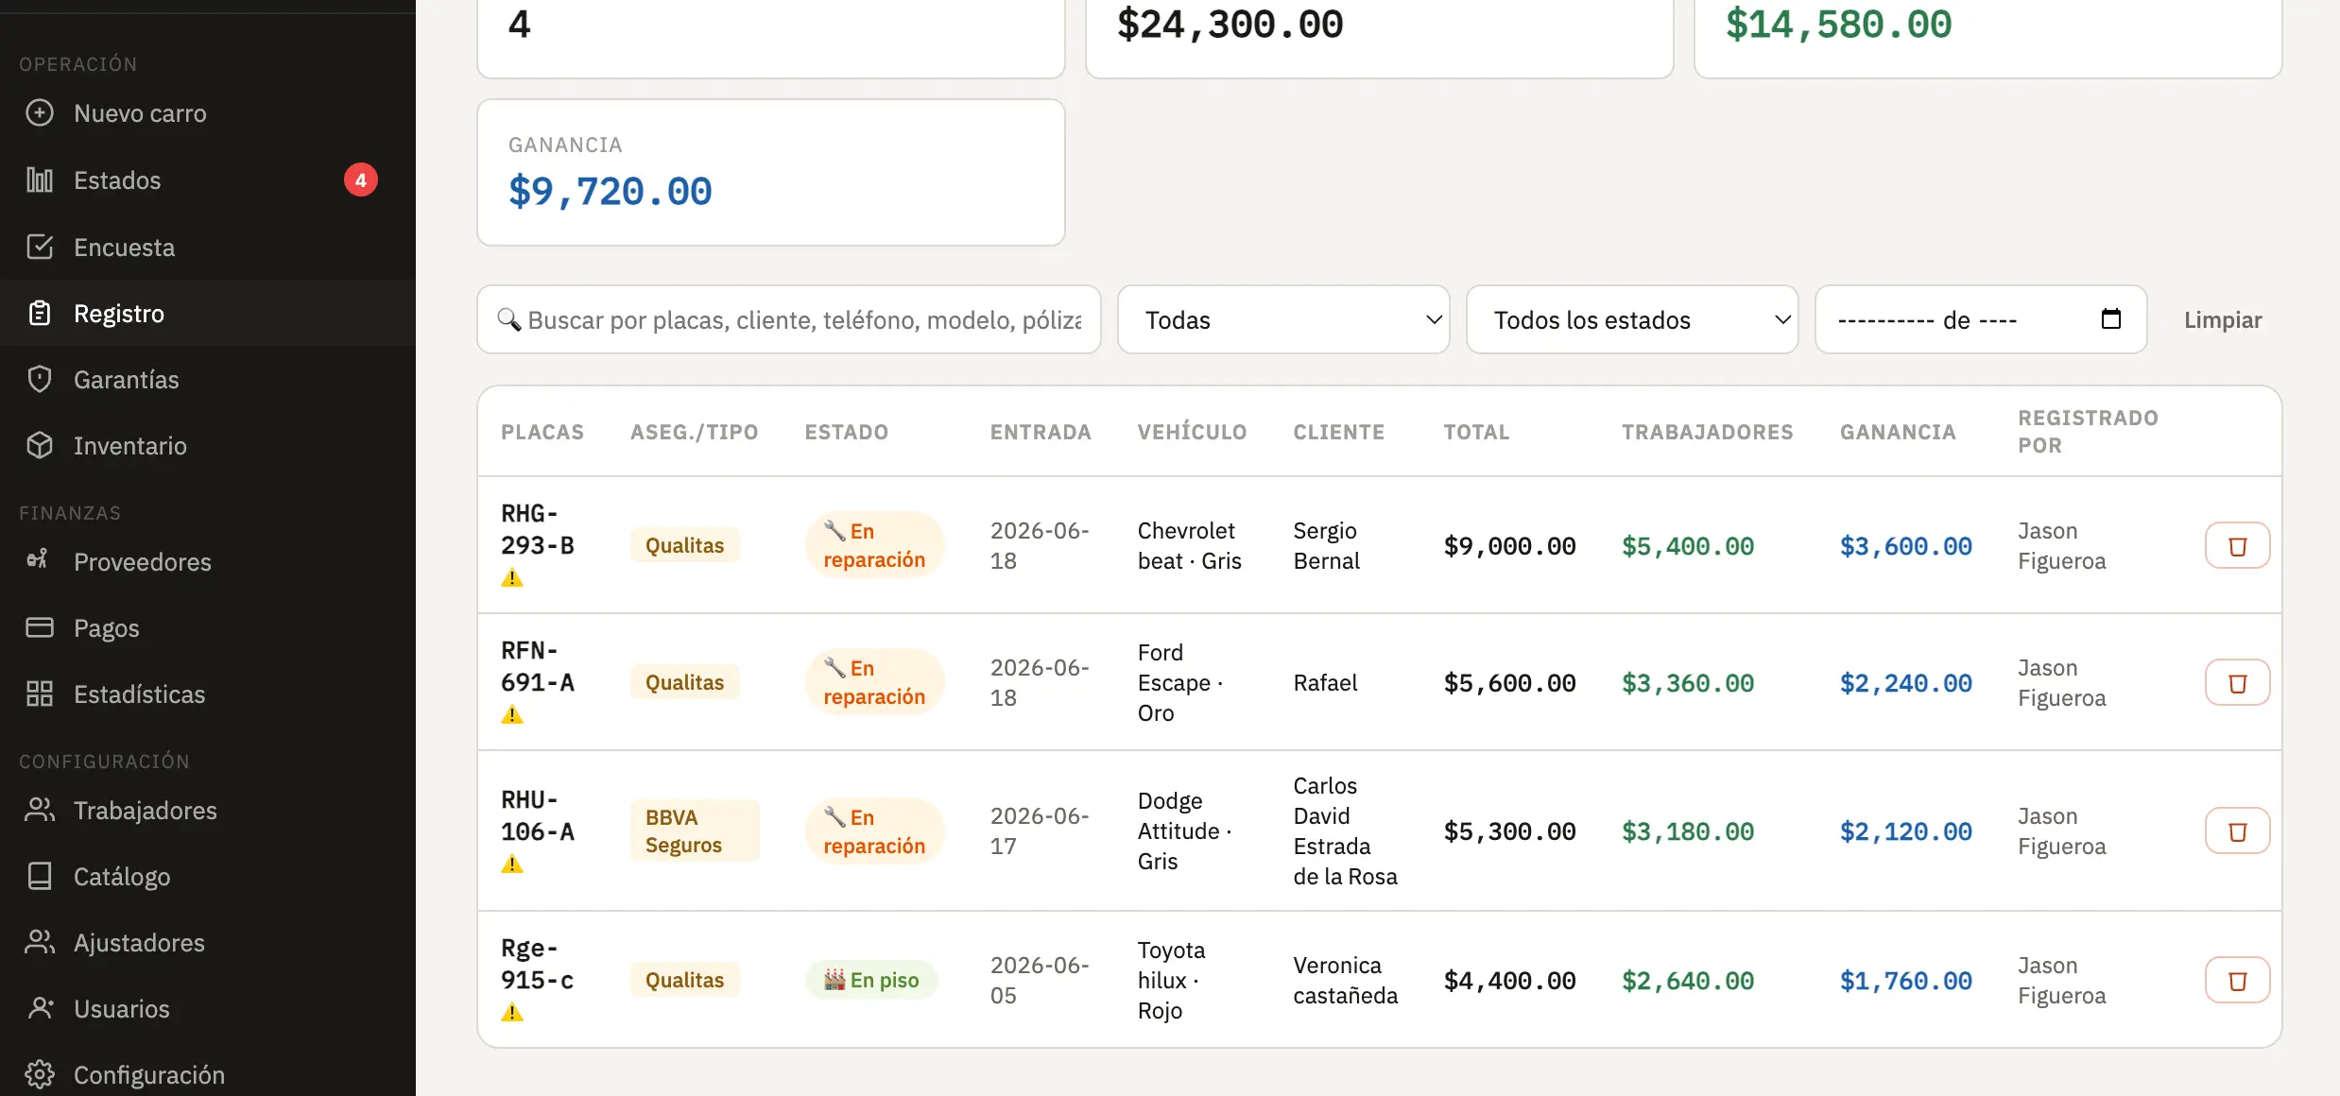Click trash icon for RFN-691-A row
The width and height of the screenshot is (2340, 1096).
coord(2237,683)
